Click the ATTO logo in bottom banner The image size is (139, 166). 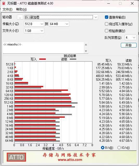click(x=16, y=157)
